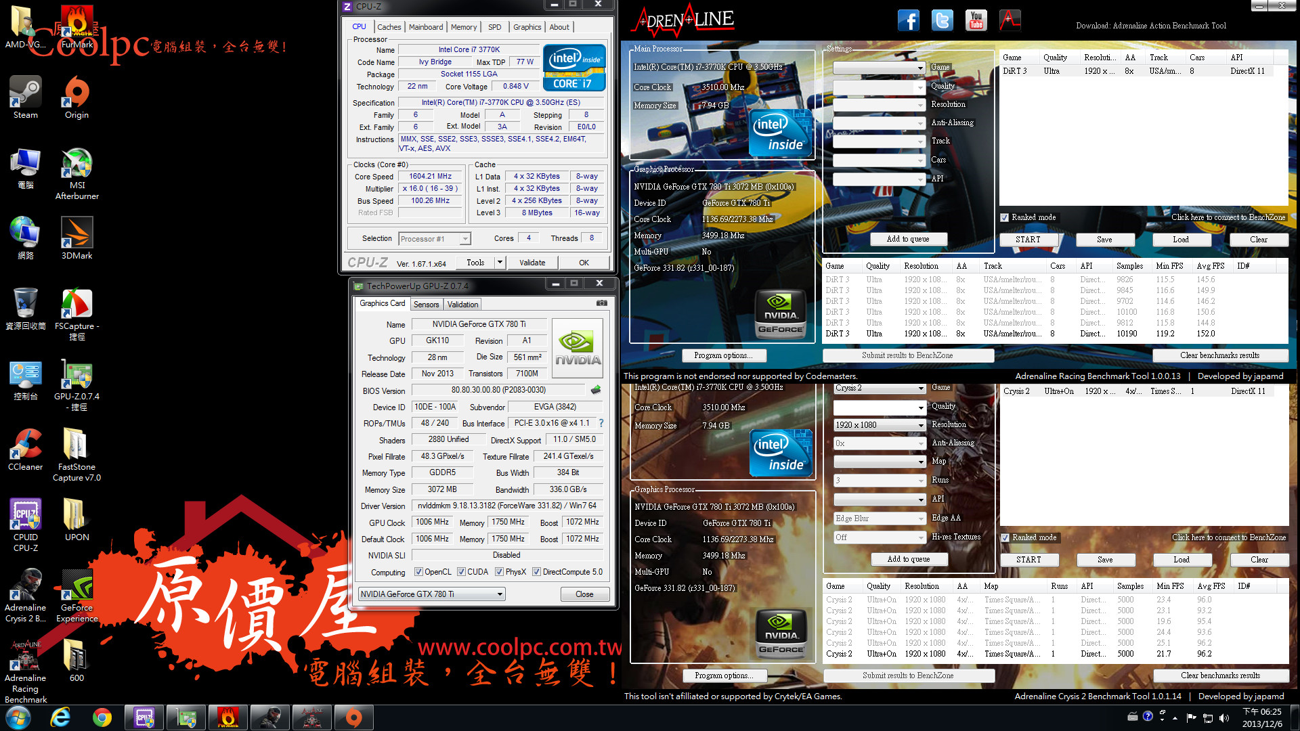Launch FurMark desktop icon
Viewport: 1300px width, 731px height.
point(77,27)
